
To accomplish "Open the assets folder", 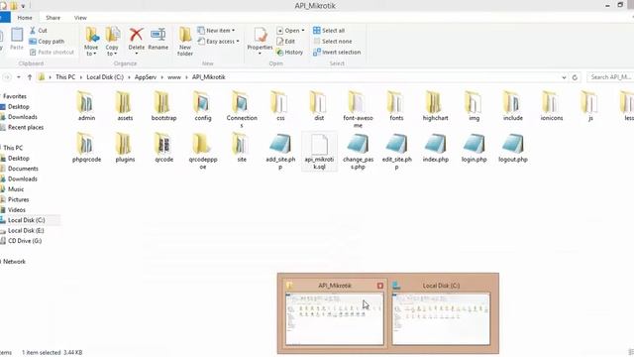I will pos(125,106).
